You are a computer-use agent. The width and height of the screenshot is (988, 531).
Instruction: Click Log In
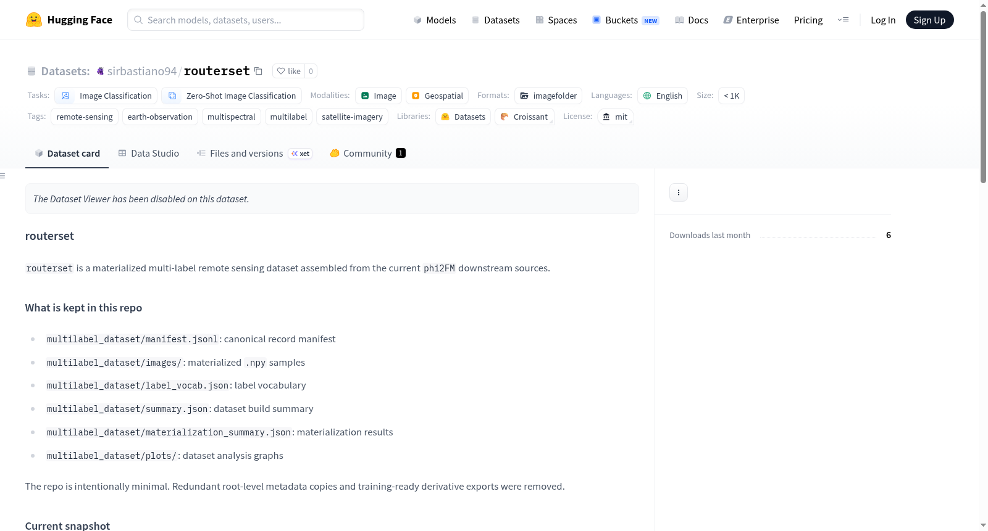point(883,20)
